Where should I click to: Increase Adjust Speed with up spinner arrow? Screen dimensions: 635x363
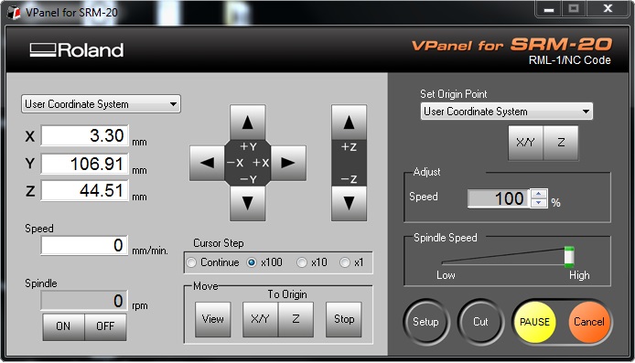click(x=539, y=194)
